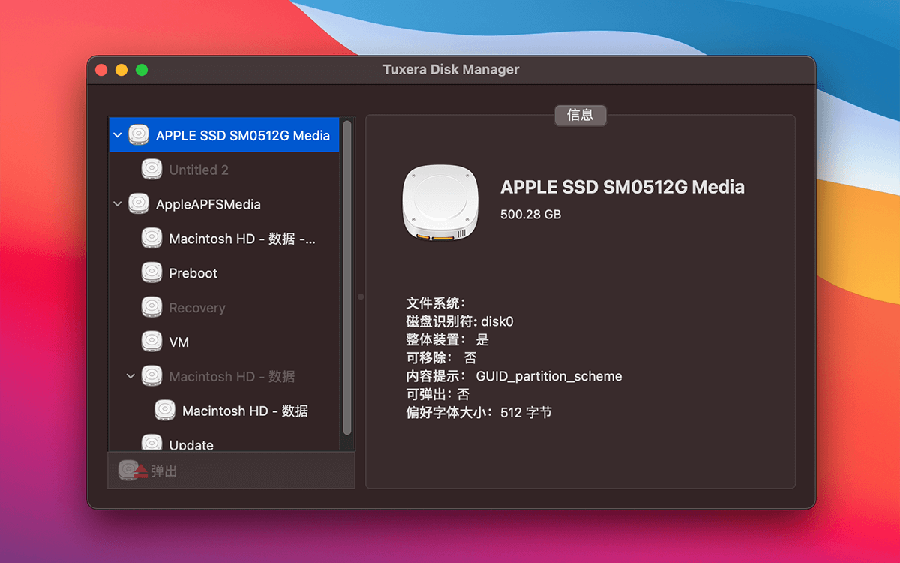Close the Tuxera Disk Manager window

click(101, 70)
